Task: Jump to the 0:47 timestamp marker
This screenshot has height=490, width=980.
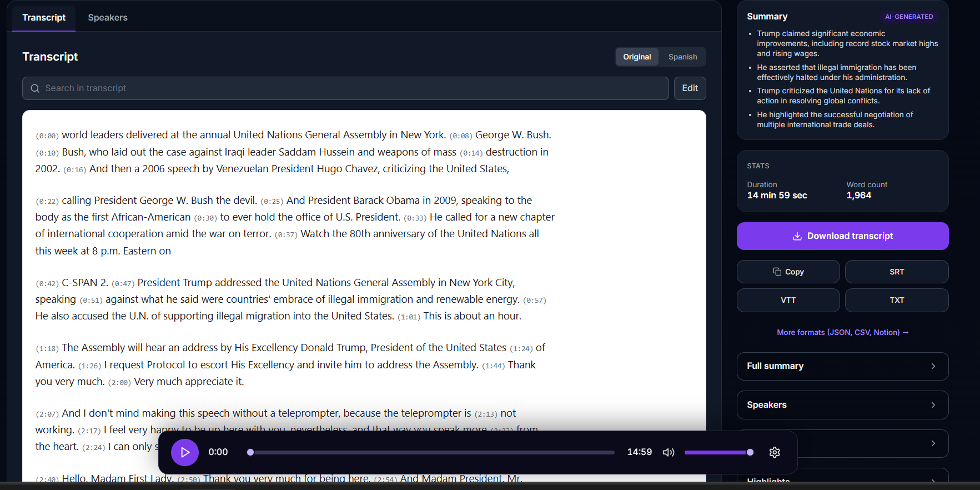Action: (123, 284)
